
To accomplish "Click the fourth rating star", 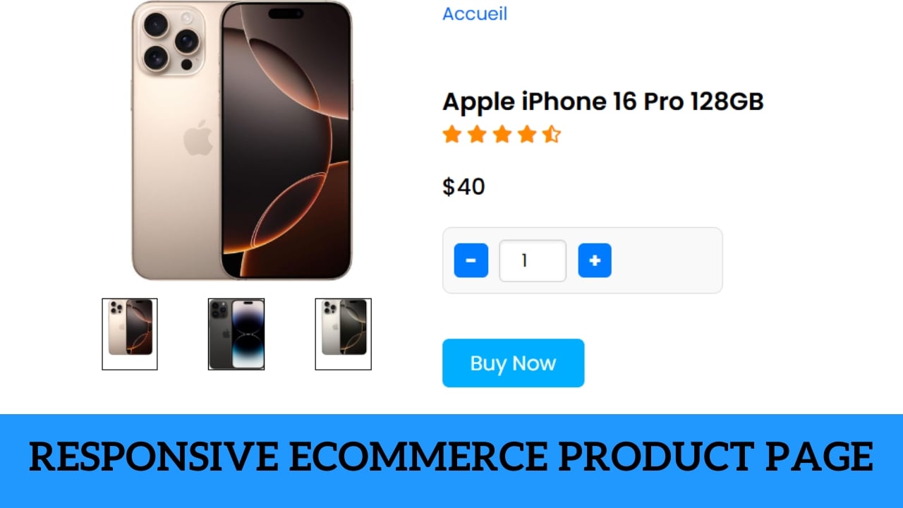I will point(527,134).
